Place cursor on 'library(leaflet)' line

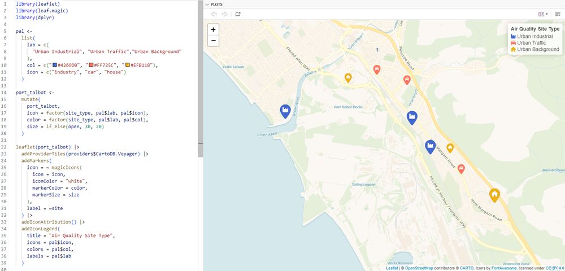[38, 3]
